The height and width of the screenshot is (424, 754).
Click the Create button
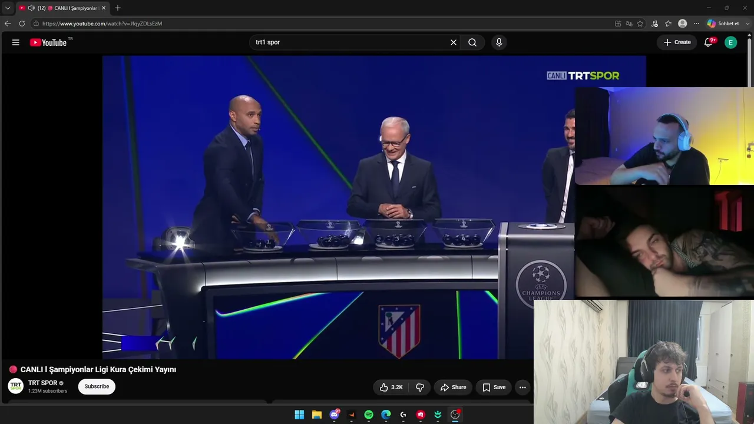(x=677, y=42)
